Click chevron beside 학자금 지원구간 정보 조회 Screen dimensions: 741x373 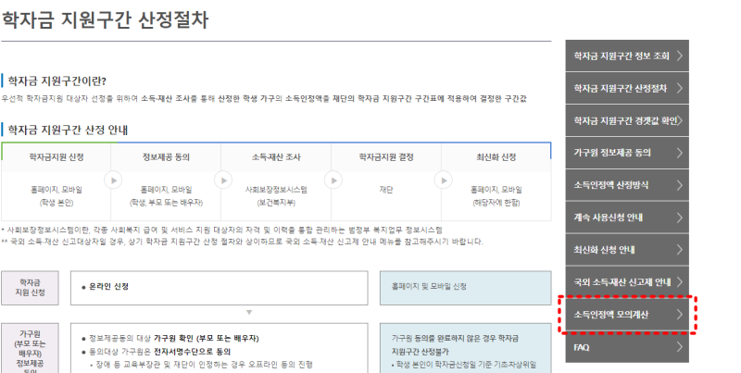[680, 56]
